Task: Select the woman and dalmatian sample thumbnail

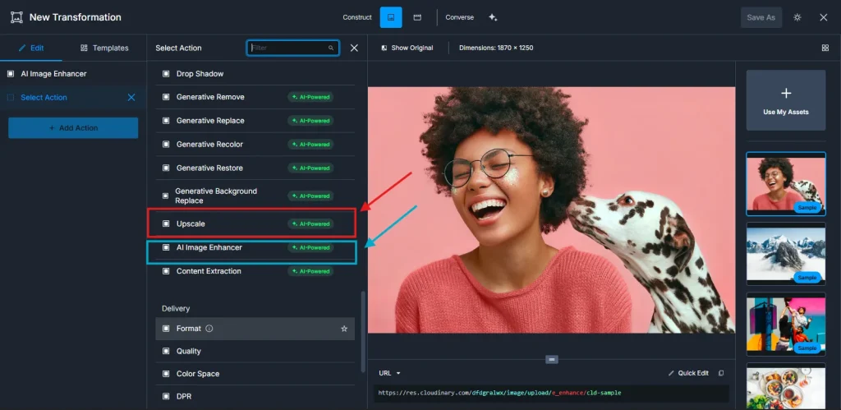Action: [786, 183]
